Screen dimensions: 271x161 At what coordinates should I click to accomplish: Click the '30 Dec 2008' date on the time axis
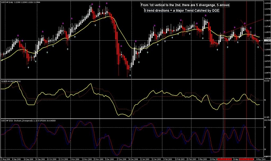[133, 159]
